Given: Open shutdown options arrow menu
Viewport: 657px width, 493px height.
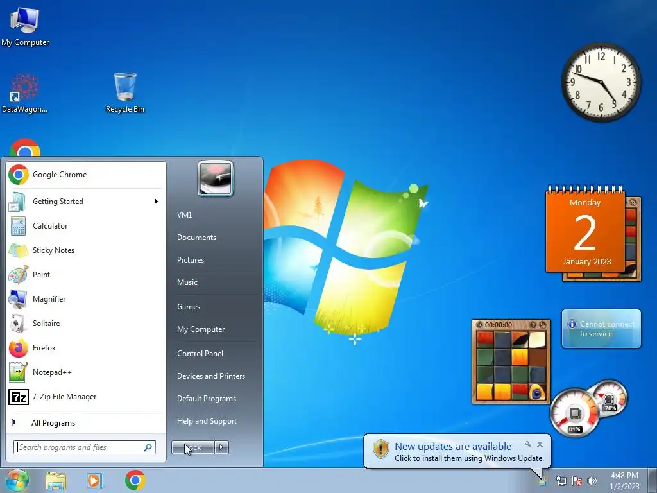Looking at the screenshot, I should click(221, 447).
